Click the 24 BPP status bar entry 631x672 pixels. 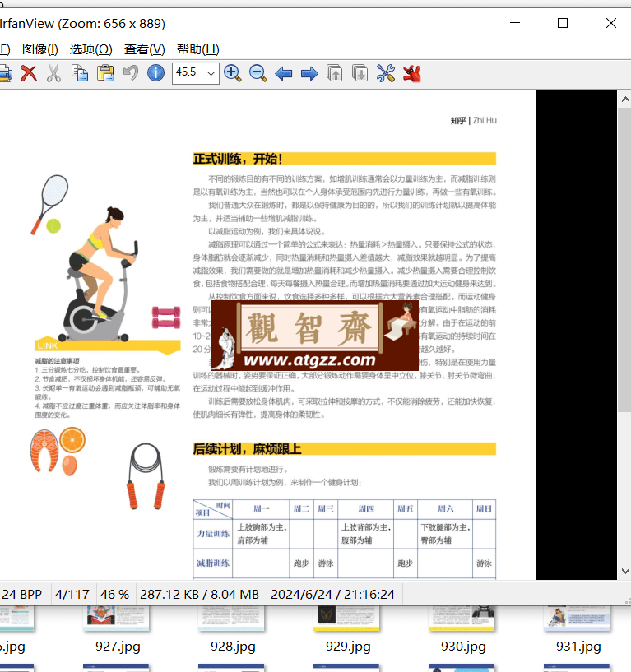pos(22,595)
